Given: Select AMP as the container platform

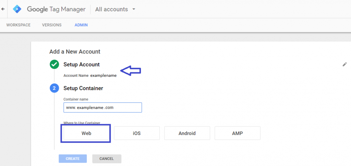Looking at the screenshot, I should pos(237,133).
